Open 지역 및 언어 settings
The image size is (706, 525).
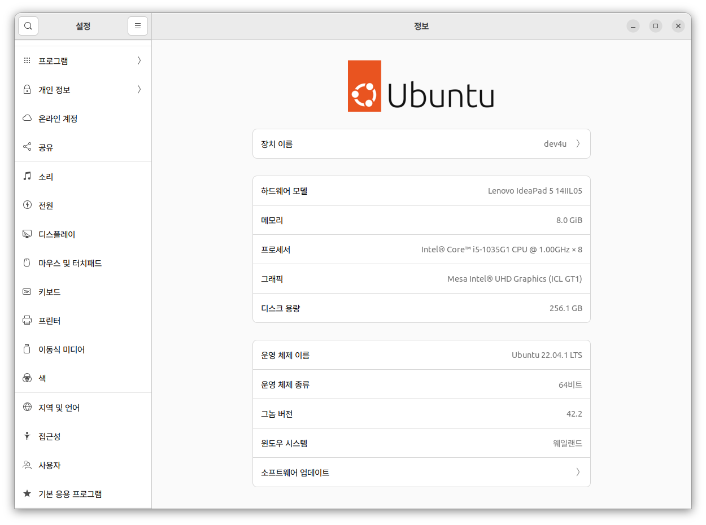point(83,407)
